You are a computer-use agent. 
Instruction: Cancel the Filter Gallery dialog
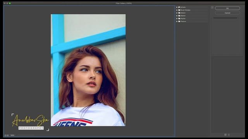227,13
